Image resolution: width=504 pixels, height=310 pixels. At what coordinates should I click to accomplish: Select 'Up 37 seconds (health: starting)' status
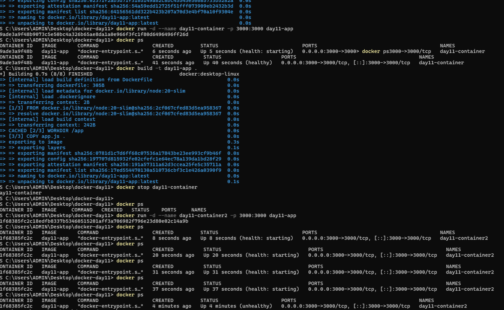[x=251, y=289]
